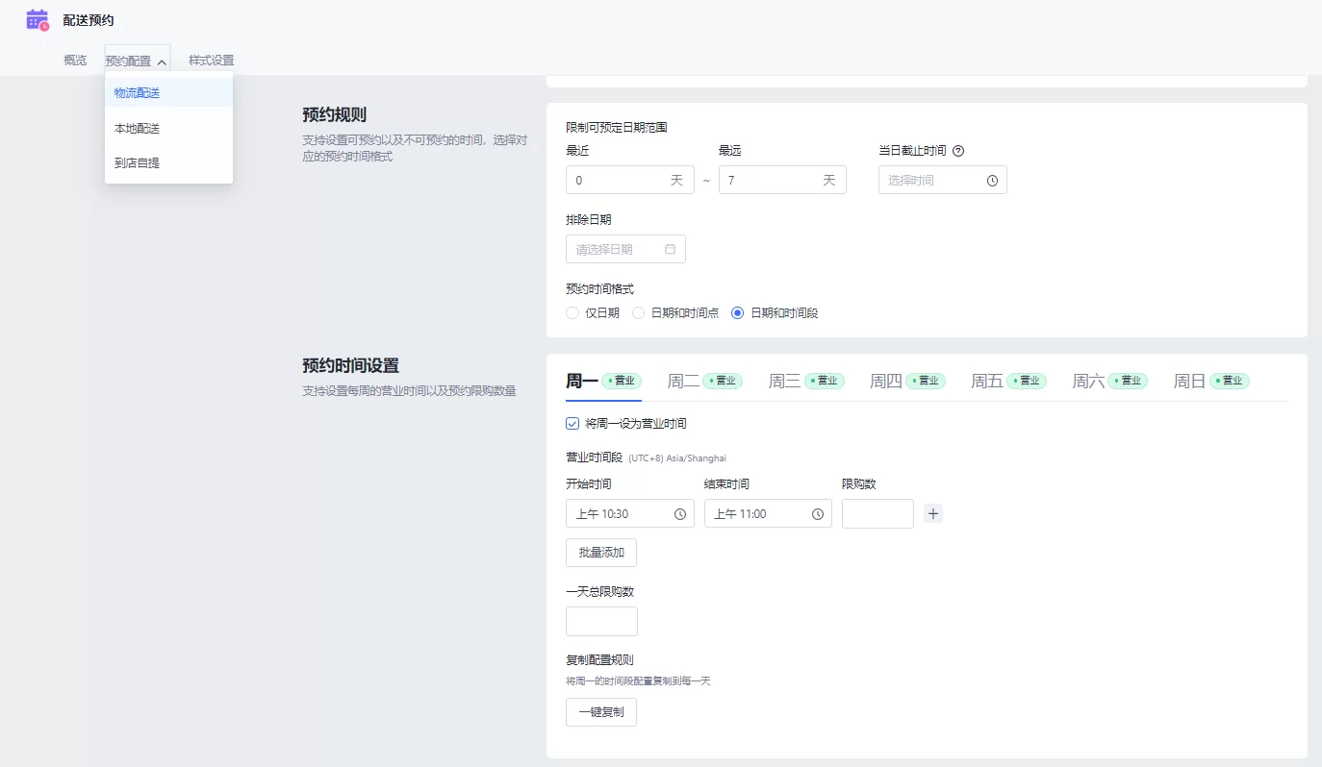The image size is (1322, 767).
Task: Select the 日期和时间点 radio option
Action: tap(638, 312)
